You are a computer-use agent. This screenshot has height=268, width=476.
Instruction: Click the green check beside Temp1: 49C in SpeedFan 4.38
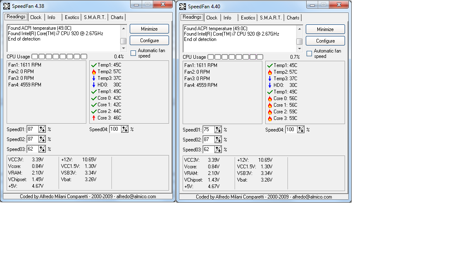pos(94,91)
